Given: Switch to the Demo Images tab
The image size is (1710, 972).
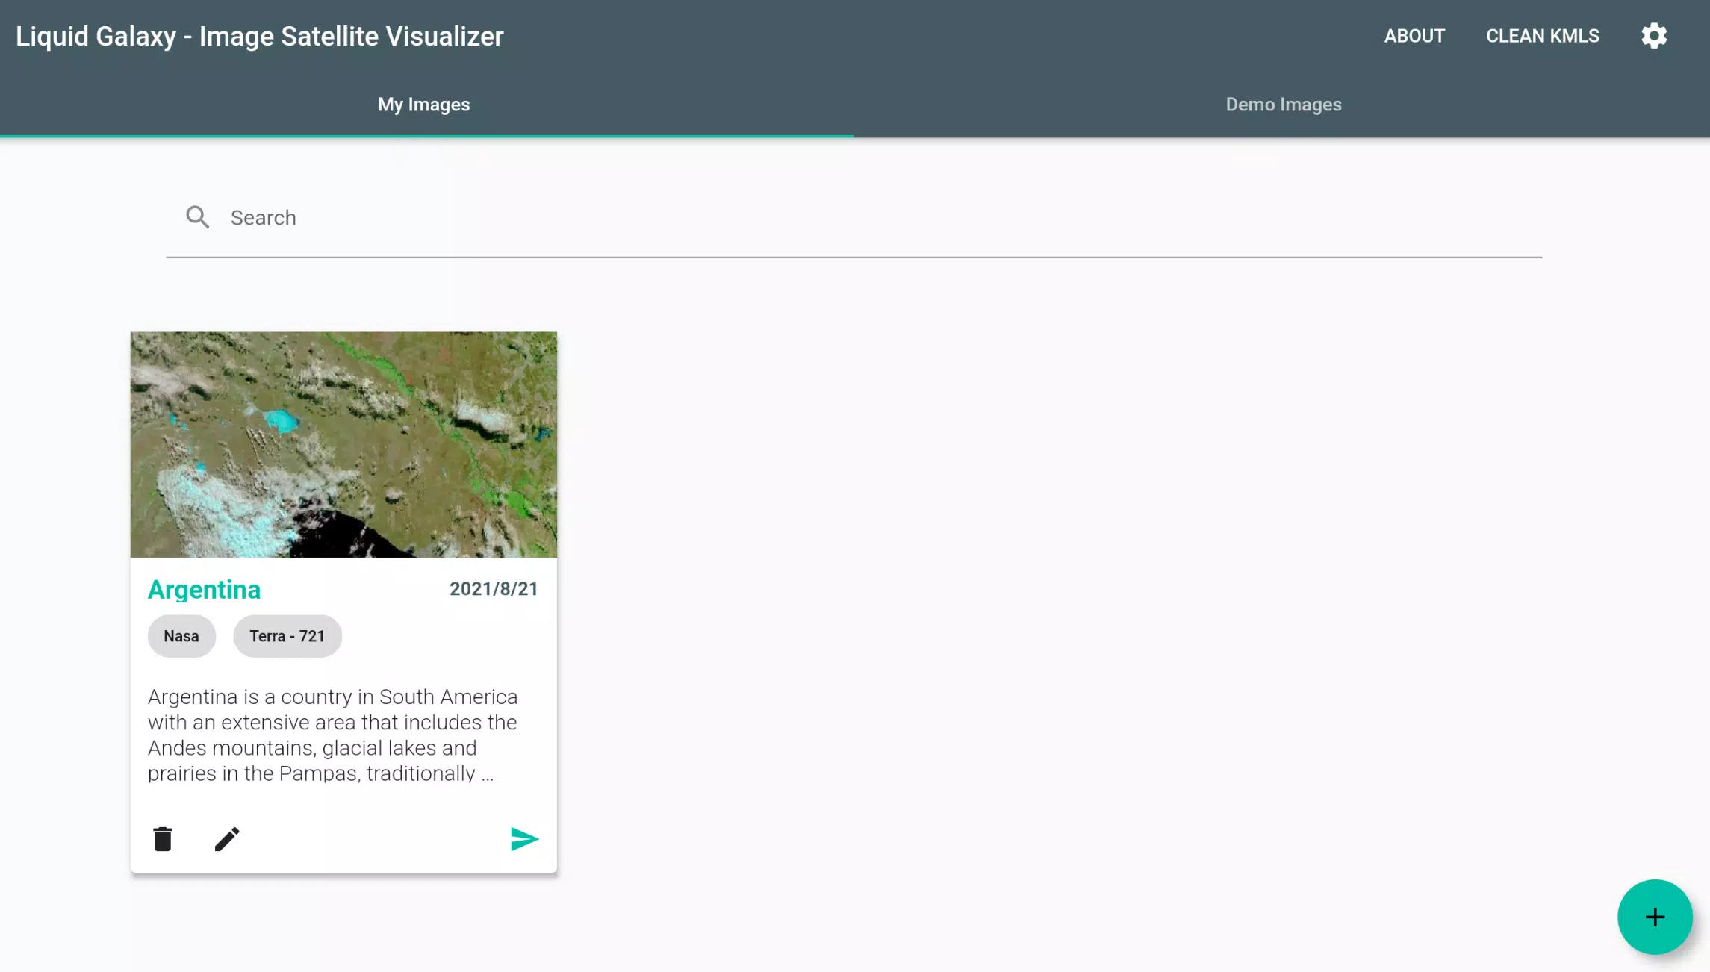Looking at the screenshot, I should coord(1284,105).
